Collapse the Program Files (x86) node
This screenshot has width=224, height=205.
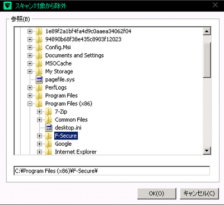point(30,104)
